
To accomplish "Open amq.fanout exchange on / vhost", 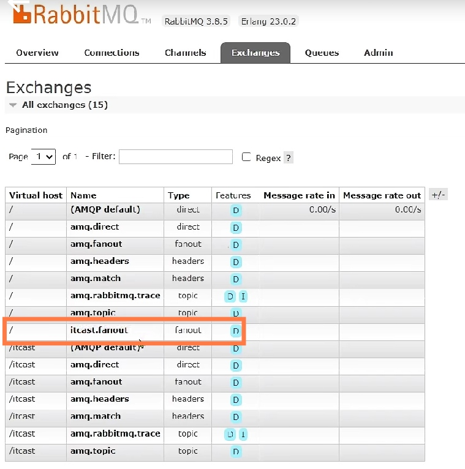I will click(x=96, y=244).
